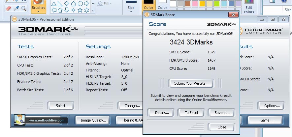This screenshot has width=292, height=137.
Task: Click the Futuremark Corporation logo
Action: point(261,31)
